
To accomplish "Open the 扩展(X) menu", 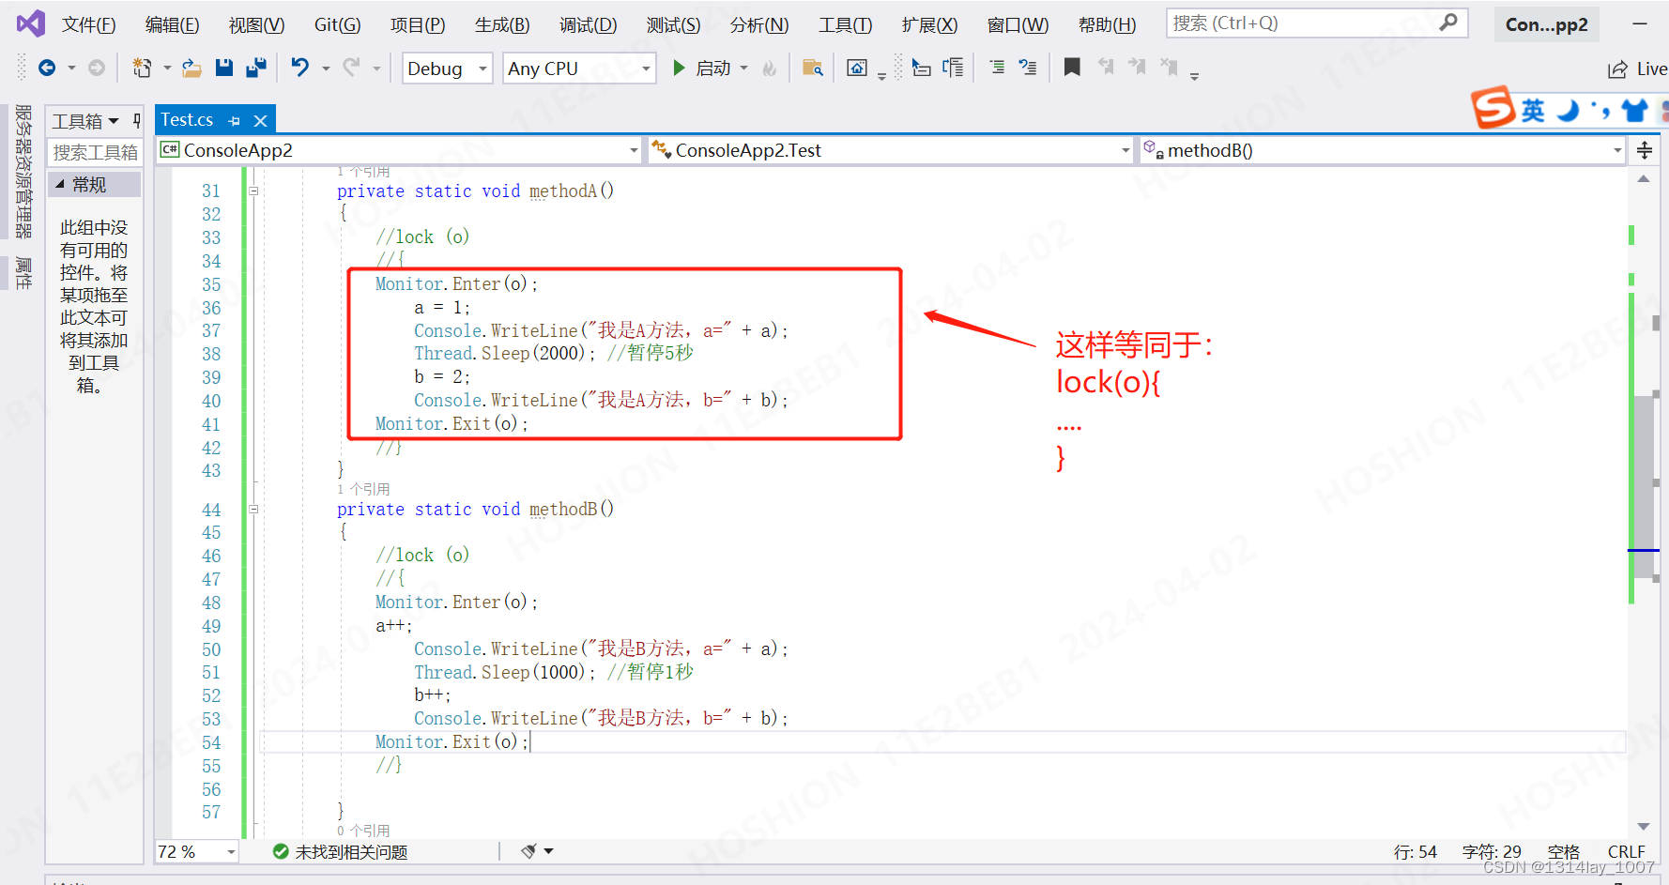I will tap(929, 24).
